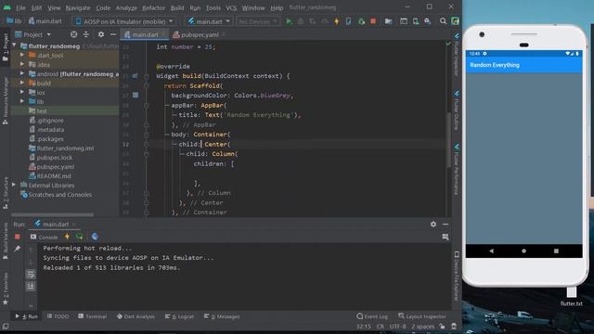
Task: Open the AVD Manager toolbar icon
Action: pos(416,21)
